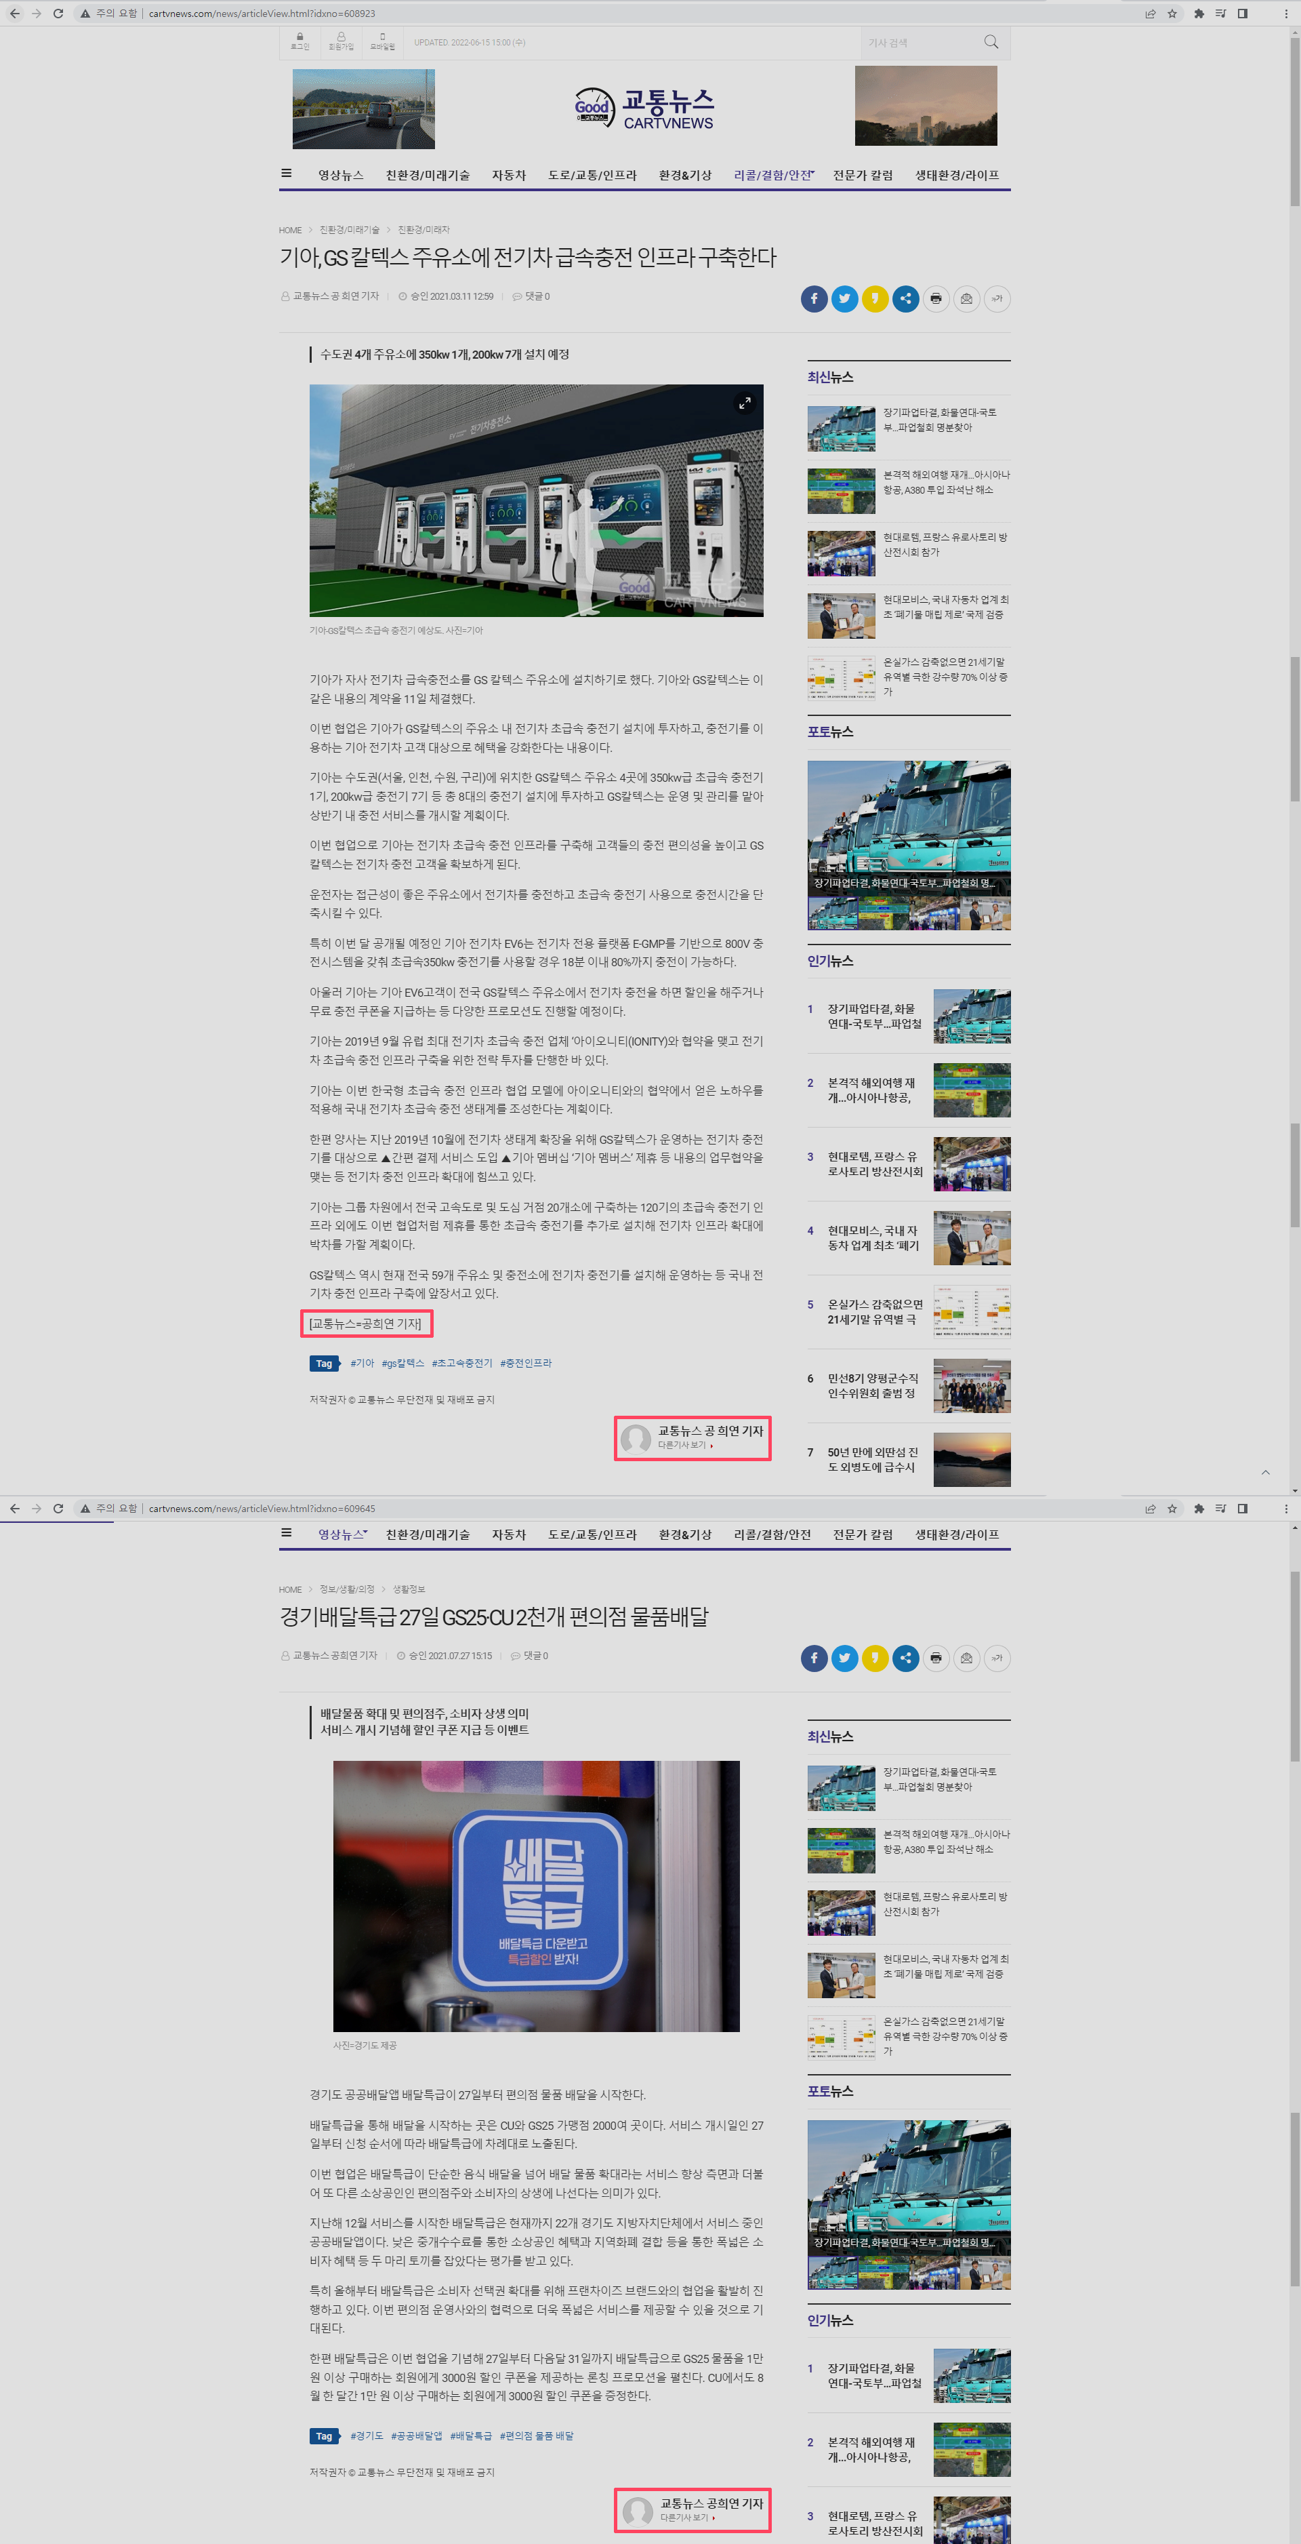This screenshot has width=1301, height=2544.
Task: Open 자동차 menu on the 기아 article page
Action: point(510,175)
